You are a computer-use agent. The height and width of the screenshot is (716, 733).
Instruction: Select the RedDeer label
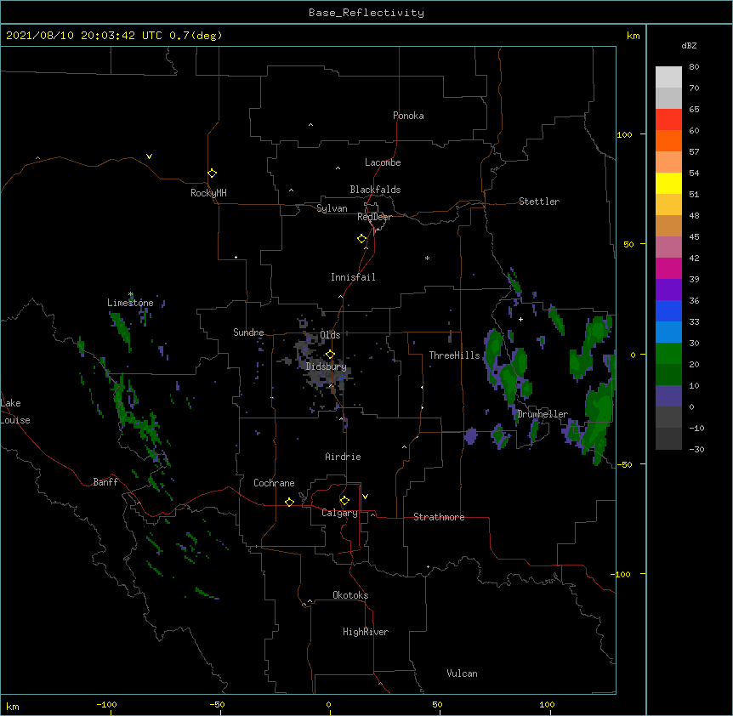coord(374,217)
